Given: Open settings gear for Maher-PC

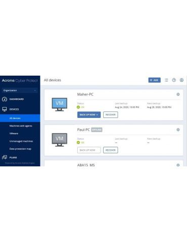Looking at the screenshot, I should point(178,94).
